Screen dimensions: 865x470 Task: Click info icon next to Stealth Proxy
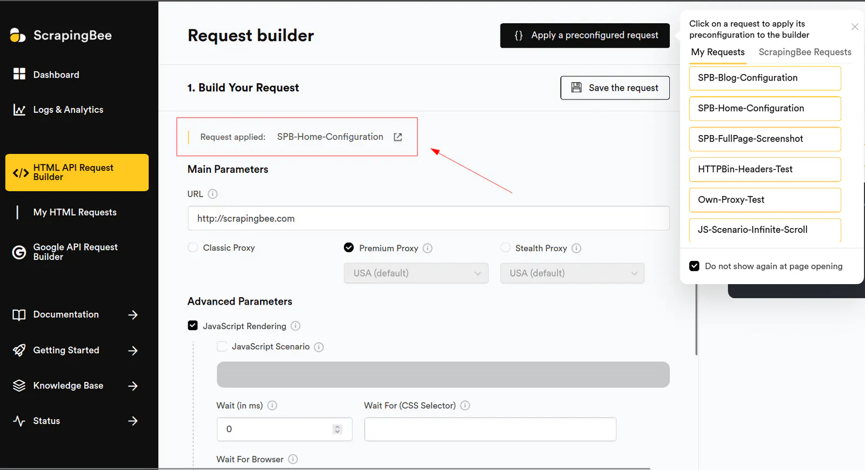[576, 248]
